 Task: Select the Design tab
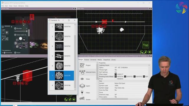[81, 59]
